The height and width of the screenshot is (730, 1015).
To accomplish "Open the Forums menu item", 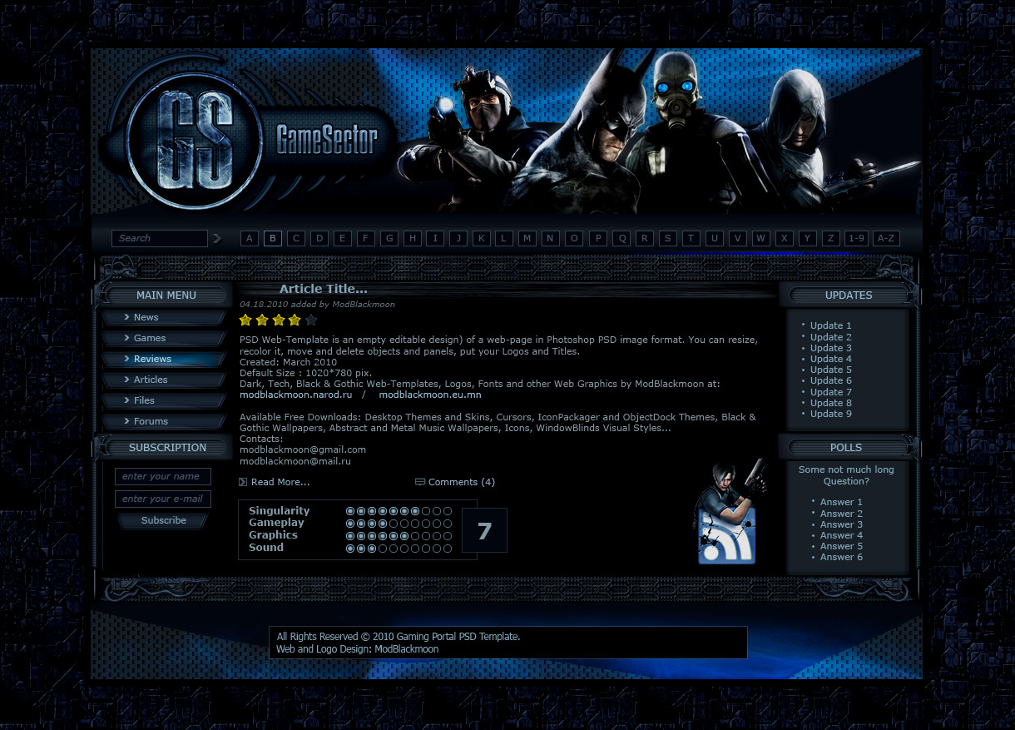I will click(x=164, y=421).
